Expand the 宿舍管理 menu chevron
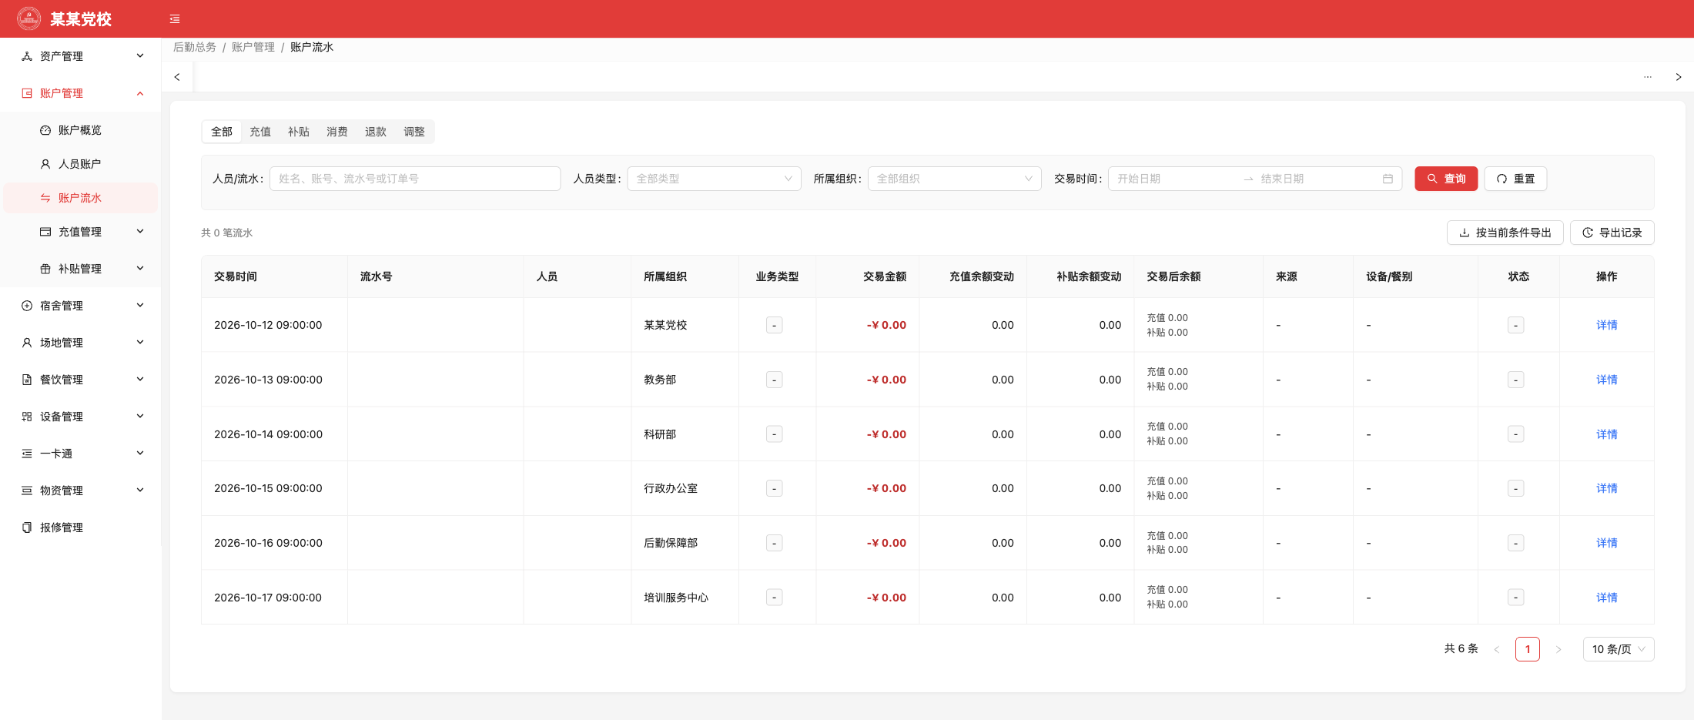 [x=140, y=305]
